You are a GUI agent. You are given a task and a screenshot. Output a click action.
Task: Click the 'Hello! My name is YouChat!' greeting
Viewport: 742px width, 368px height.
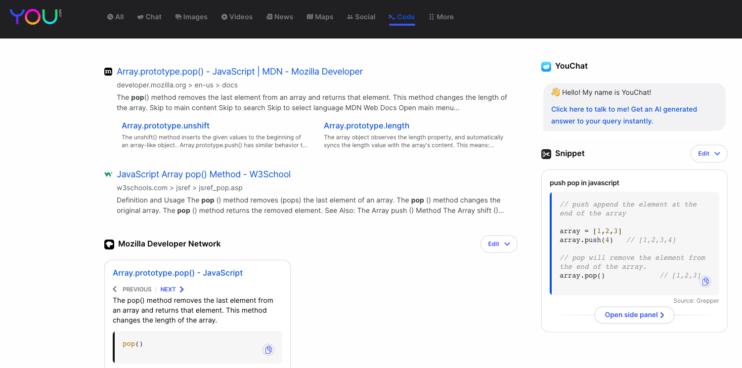pyautogui.click(x=601, y=92)
